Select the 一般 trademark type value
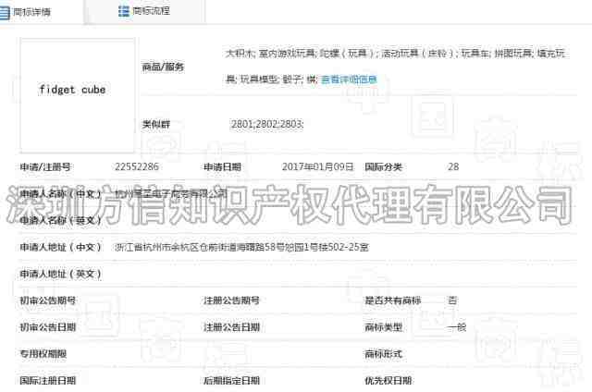592x392 pixels. [457, 327]
